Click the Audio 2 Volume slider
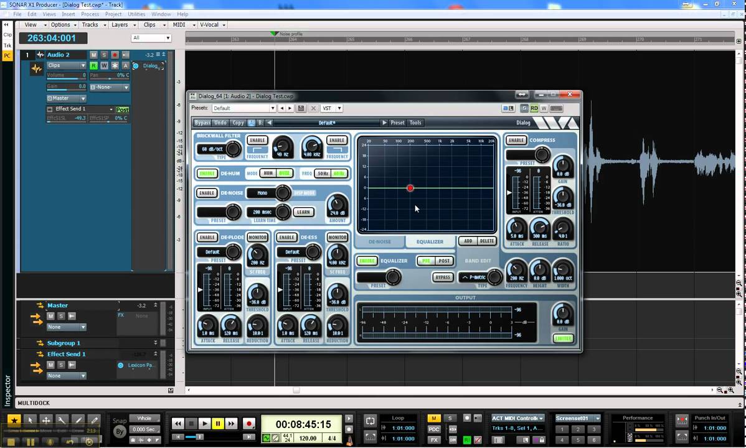The image size is (746, 448). pos(66,76)
